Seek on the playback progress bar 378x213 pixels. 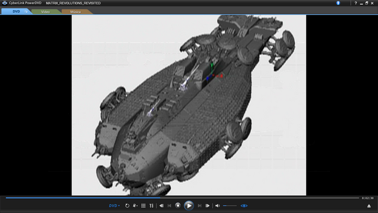click(183, 198)
